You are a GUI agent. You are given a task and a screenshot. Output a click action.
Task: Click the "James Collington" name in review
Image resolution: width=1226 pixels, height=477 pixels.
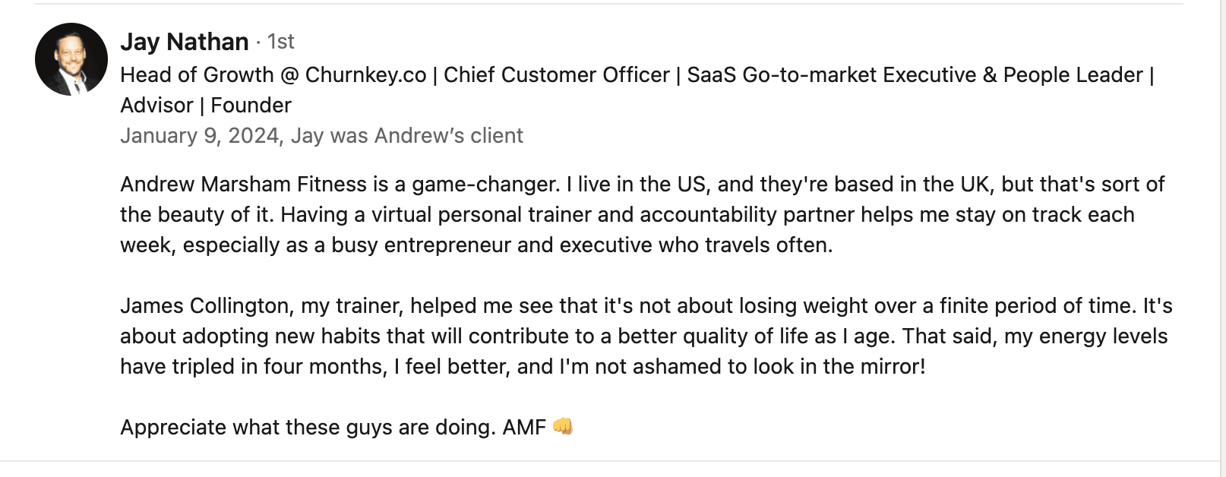pyautogui.click(x=205, y=306)
